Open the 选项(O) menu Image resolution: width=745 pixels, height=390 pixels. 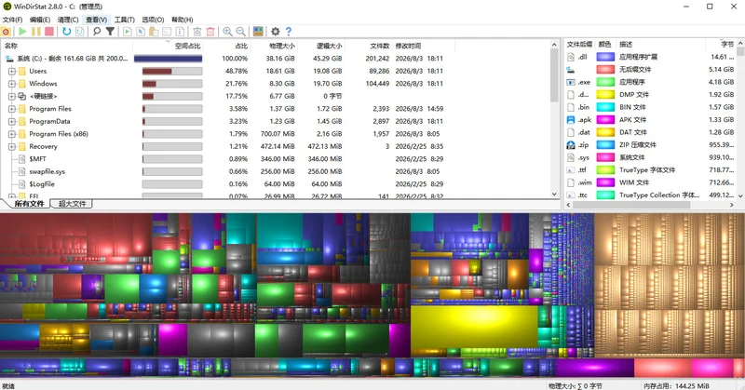(153, 20)
